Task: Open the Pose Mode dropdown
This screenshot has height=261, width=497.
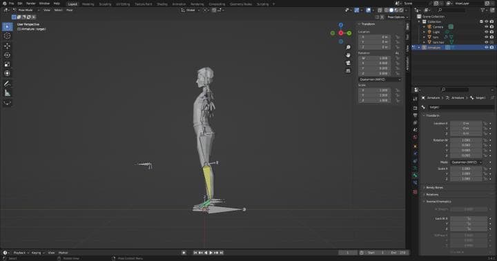Action: [x=26, y=10]
